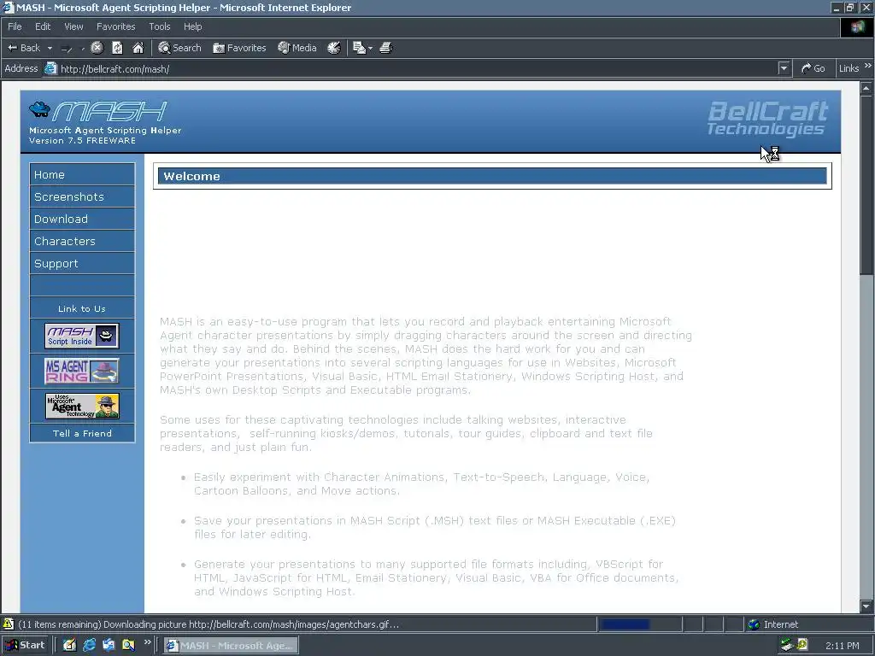Click the Mail toolbar icon
The width and height of the screenshot is (875, 656).
pyautogui.click(x=360, y=48)
